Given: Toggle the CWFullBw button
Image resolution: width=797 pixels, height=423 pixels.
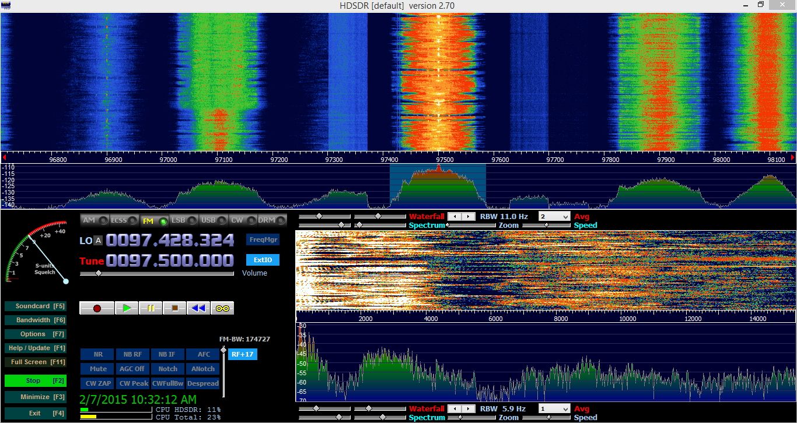Looking at the screenshot, I should (x=167, y=383).
